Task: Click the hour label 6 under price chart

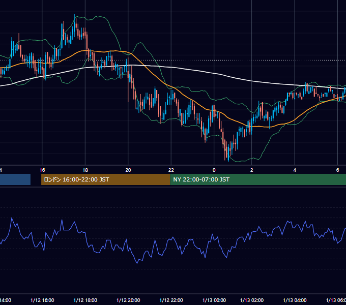Action: coord(338,170)
